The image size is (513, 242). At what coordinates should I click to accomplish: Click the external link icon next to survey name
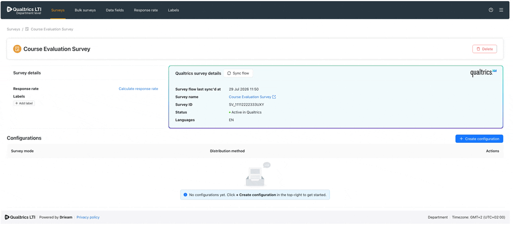coord(274,97)
